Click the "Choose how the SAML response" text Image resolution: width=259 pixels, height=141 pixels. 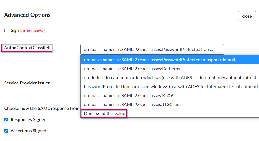point(42,108)
